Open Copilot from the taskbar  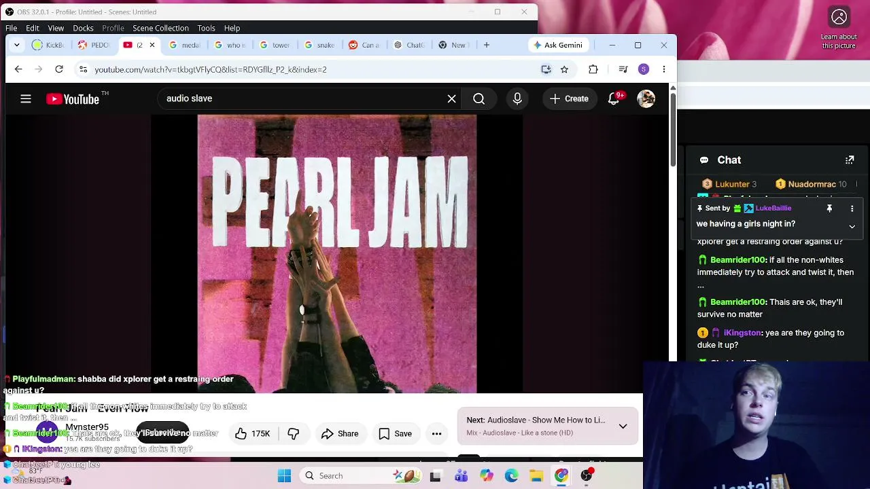[486, 476]
